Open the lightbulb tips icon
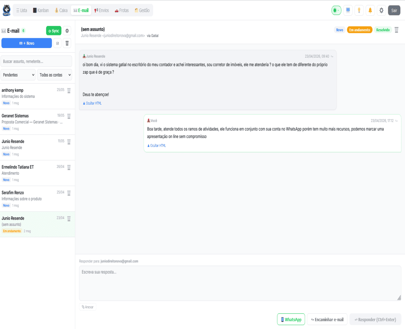This screenshot has height=329, width=405. click(x=359, y=10)
